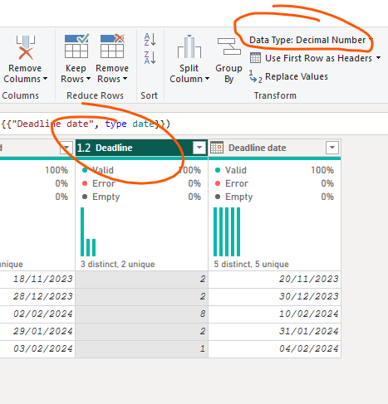Click the cell 29/01/2024
Image resolution: width=388 pixels, height=404 pixels.
coord(37,332)
